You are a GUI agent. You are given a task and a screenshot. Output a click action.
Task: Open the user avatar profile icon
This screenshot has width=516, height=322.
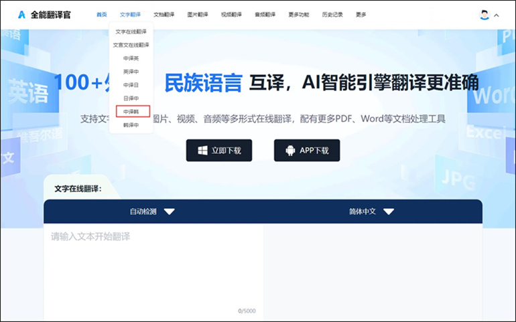click(x=484, y=15)
